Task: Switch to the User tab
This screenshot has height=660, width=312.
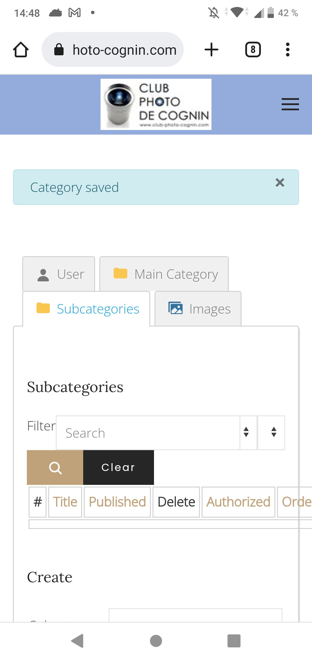Action: coord(59,274)
